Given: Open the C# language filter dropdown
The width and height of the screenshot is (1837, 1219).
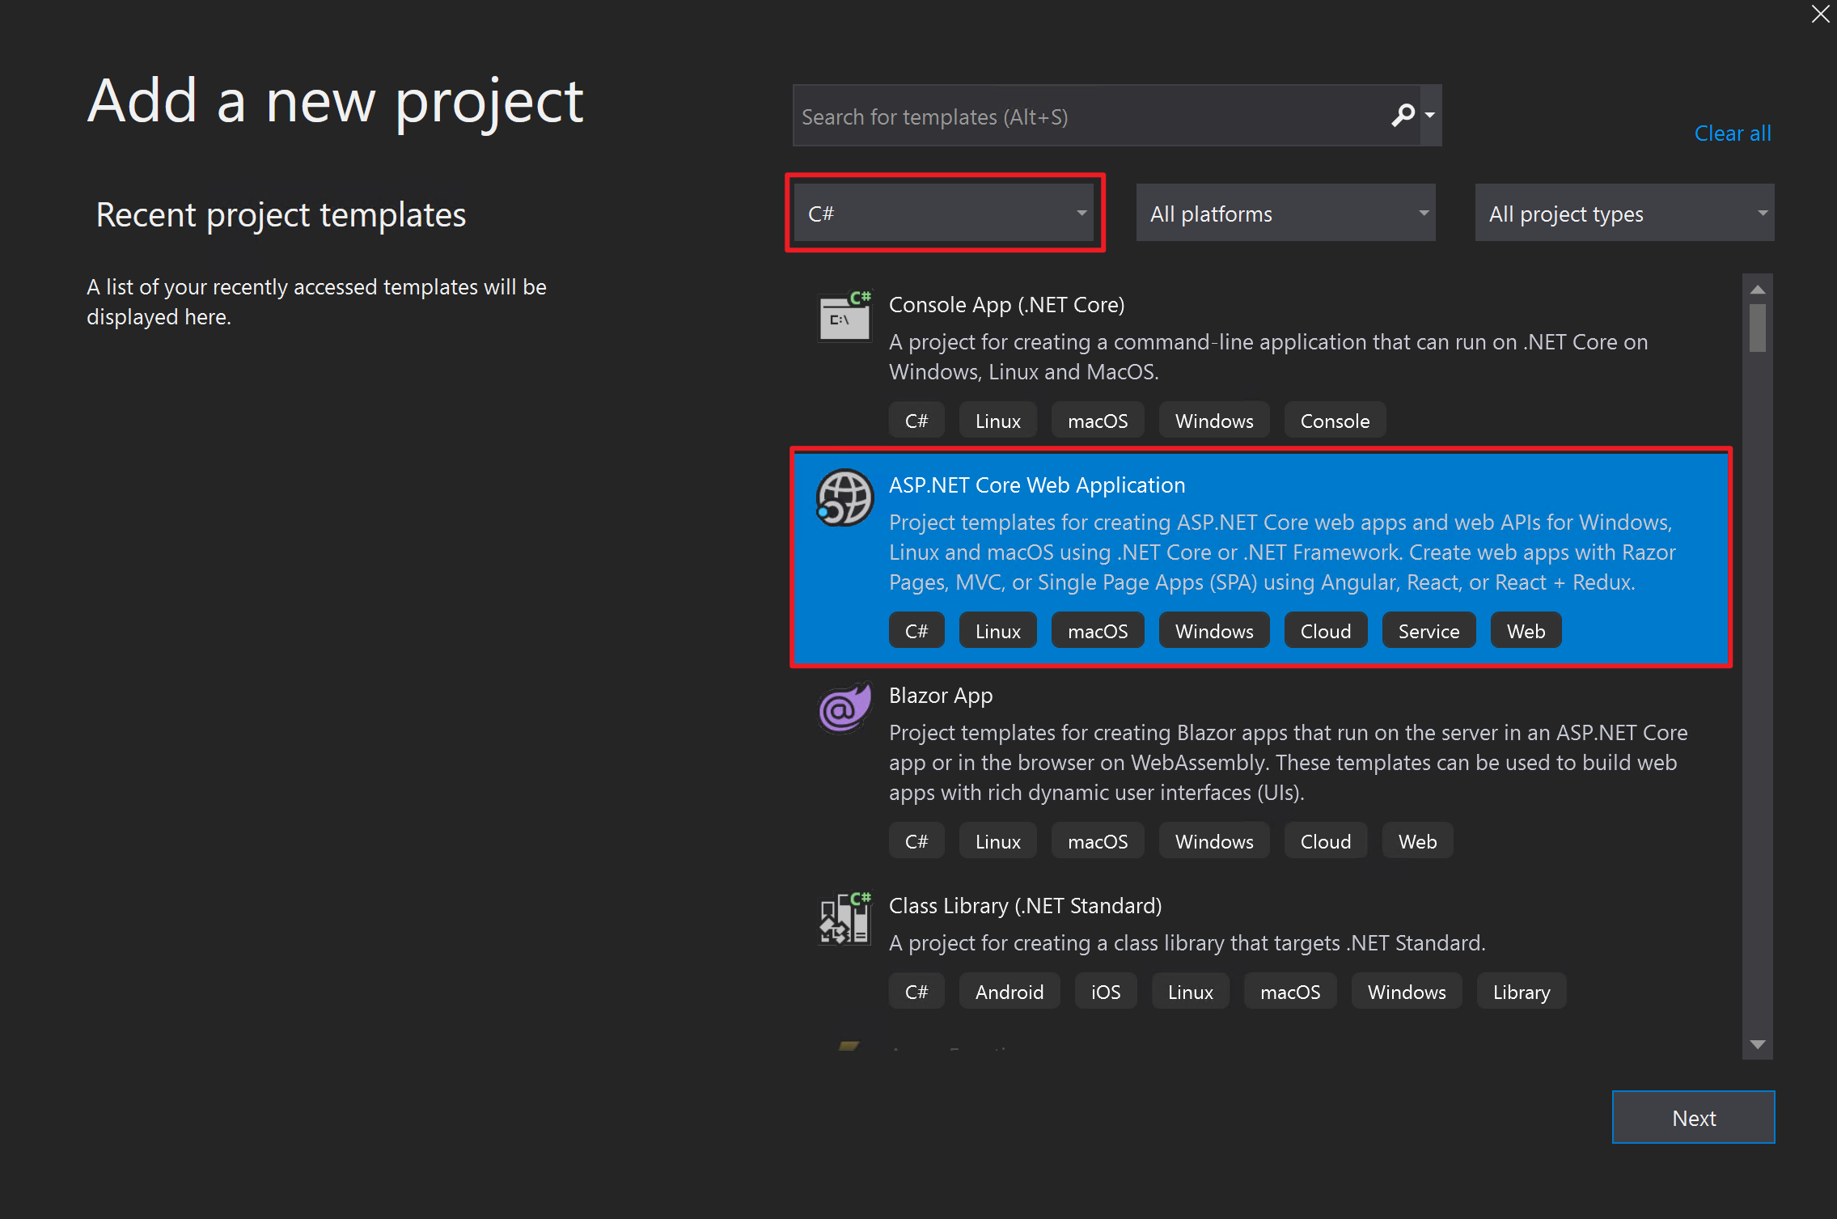Looking at the screenshot, I should (943, 214).
